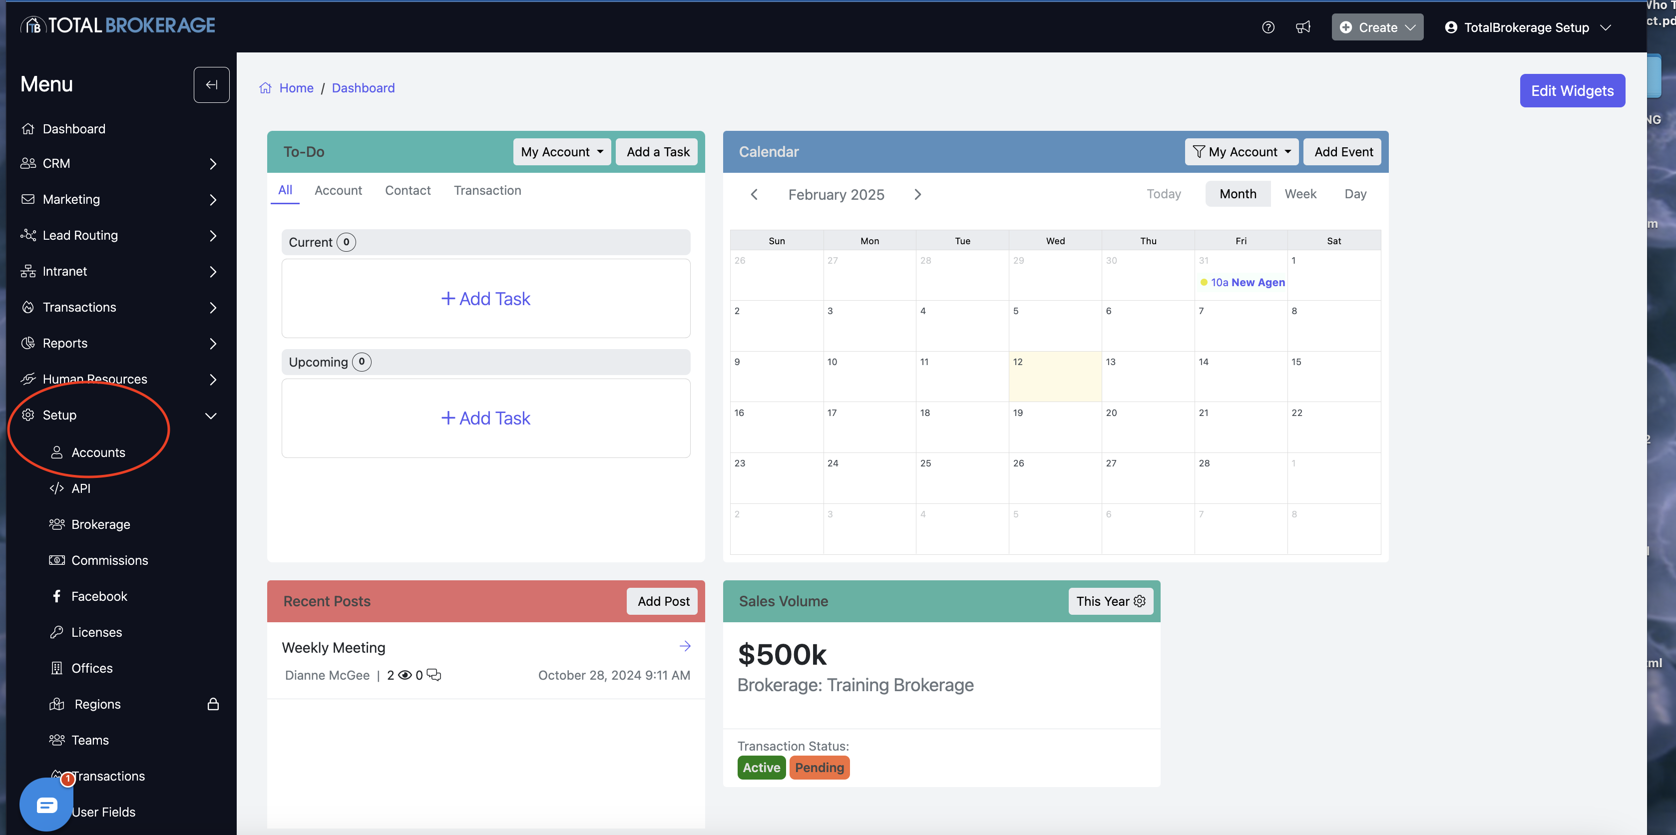Switch calendar to Week view

click(1300, 194)
